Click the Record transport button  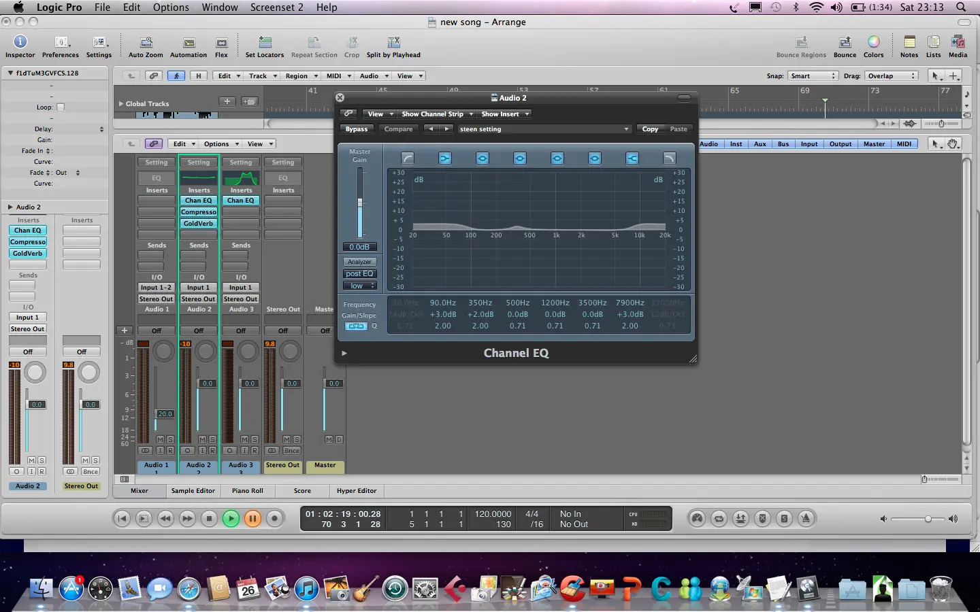click(x=274, y=519)
